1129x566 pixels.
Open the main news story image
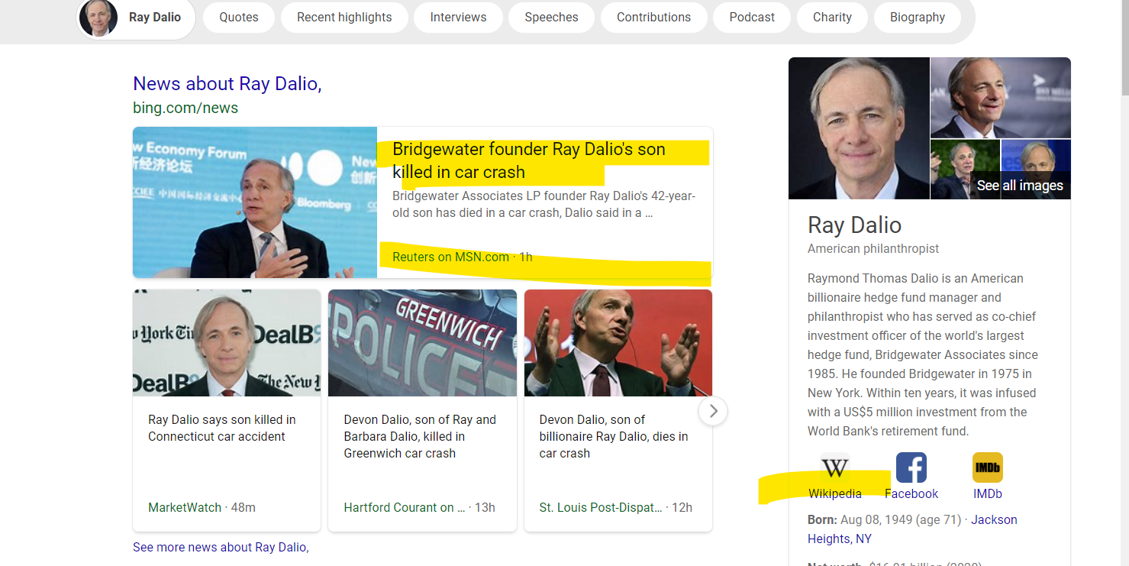[x=255, y=202]
